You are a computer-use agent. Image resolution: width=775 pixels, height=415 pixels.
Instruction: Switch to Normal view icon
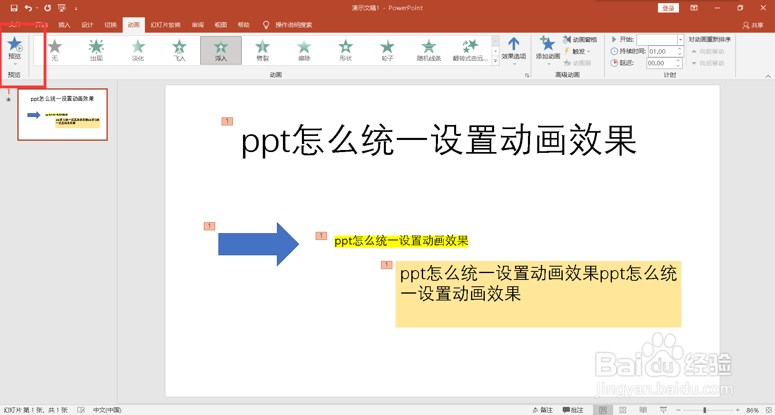point(603,410)
